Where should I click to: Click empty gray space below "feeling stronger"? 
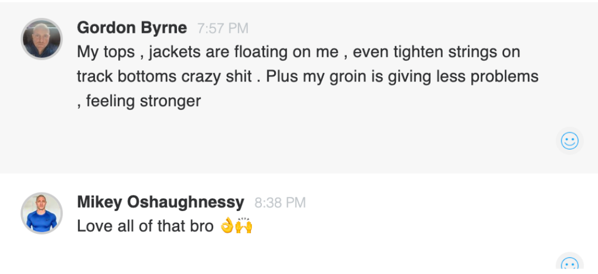[279, 140]
